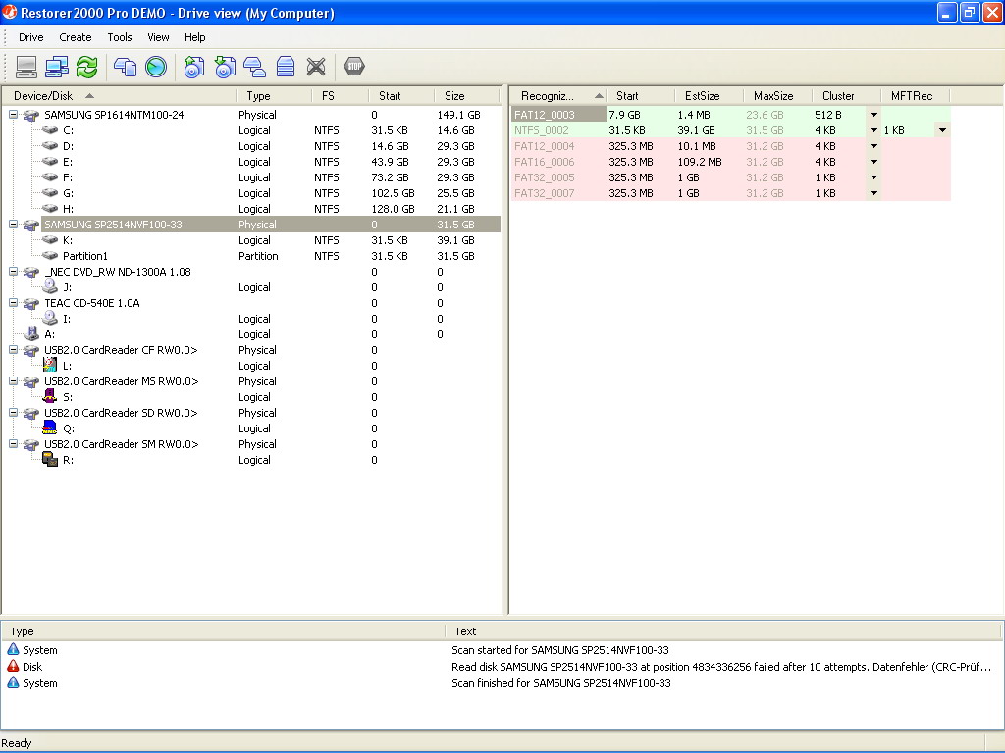Open the View menu
The width and height of the screenshot is (1005, 753).
tap(158, 37)
